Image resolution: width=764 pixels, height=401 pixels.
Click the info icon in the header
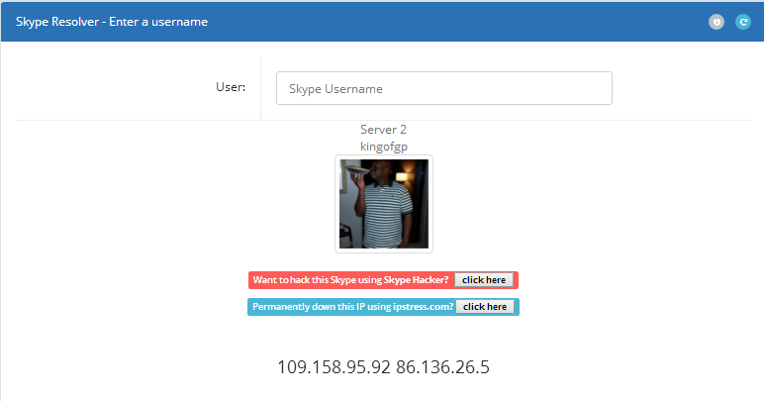point(716,22)
